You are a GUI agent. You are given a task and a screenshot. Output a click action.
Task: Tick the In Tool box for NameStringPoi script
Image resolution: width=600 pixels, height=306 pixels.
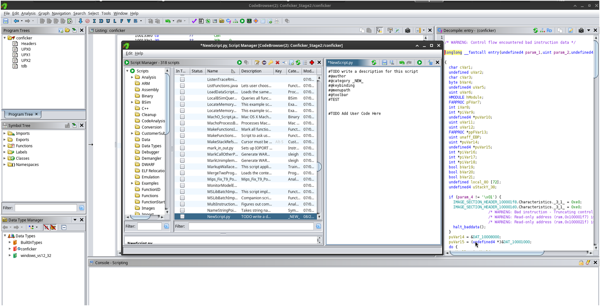(182, 210)
